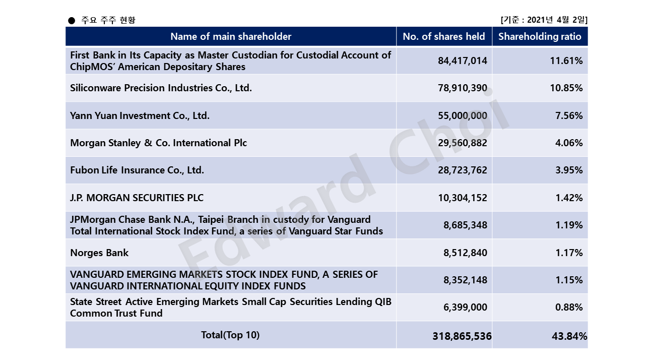Select the bullet section title at top left
This screenshot has width=645, height=363.
click(x=102, y=20)
